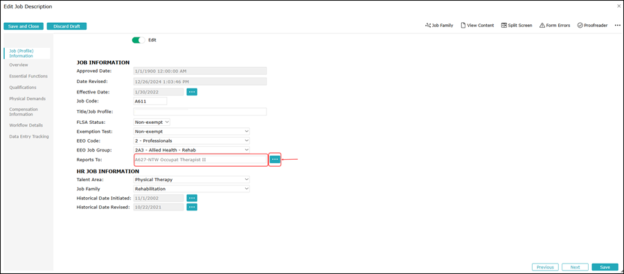Image resolution: width=624 pixels, height=274 pixels.
Task: Click the Historical Date Initiated field
Action: pyautogui.click(x=159, y=198)
